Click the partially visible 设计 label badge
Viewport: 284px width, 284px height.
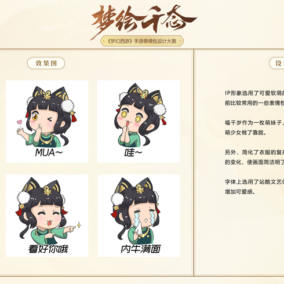(276, 63)
